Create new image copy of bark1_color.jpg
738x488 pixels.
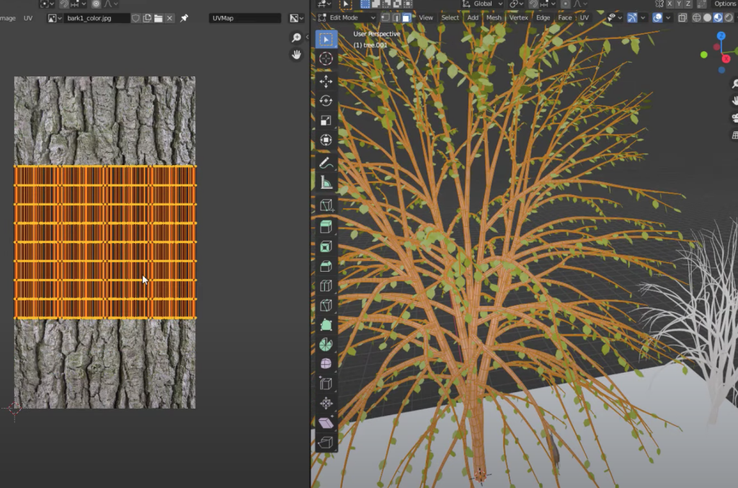tap(147, 18)
